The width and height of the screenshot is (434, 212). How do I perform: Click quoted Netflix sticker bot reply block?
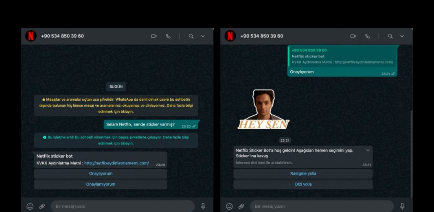click(x=342, y=56)
